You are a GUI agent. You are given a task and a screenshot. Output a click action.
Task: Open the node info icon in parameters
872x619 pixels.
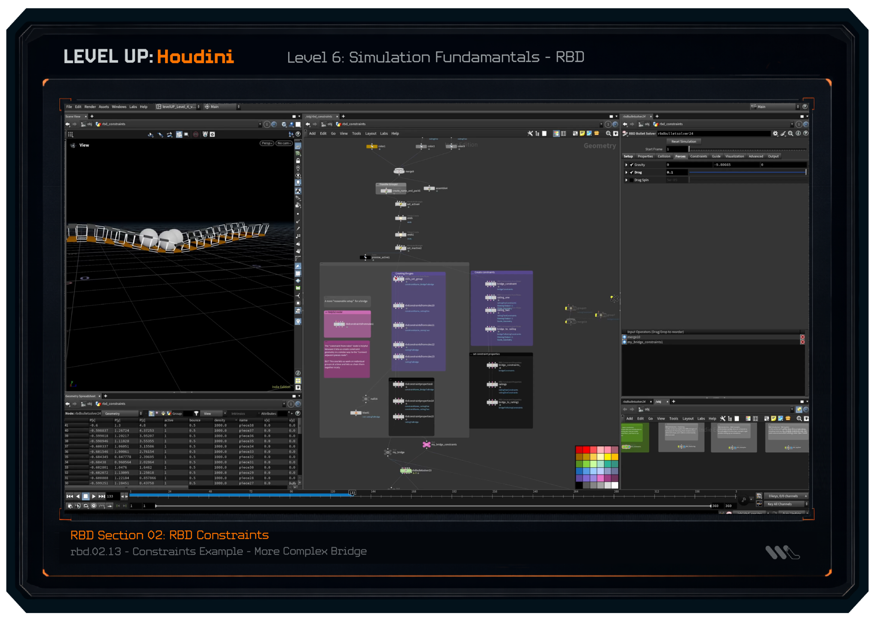[x=798, y=134]
